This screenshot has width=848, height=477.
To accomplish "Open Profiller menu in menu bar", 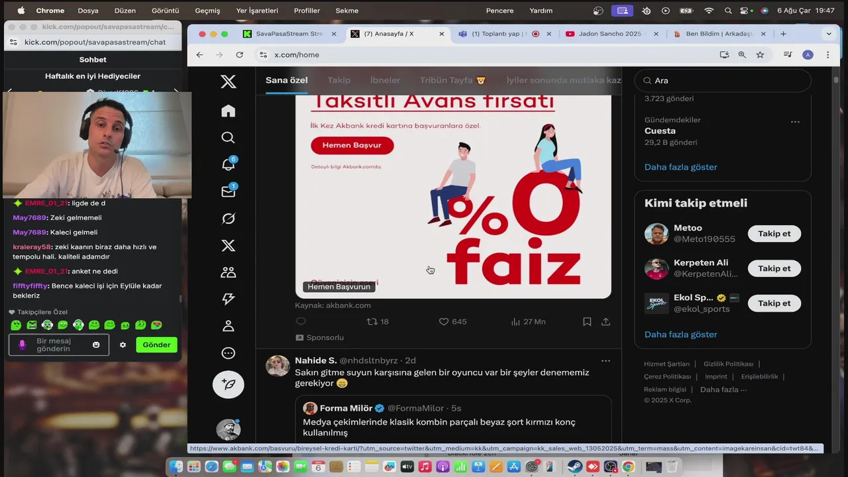I will (307, 11).
